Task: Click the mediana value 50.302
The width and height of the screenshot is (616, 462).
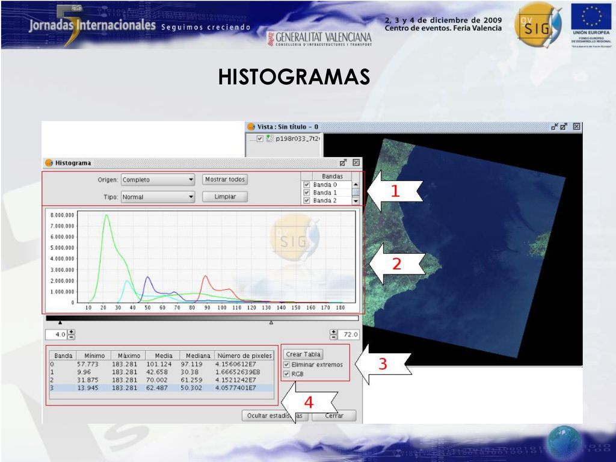Action: [x=192, y=388]
